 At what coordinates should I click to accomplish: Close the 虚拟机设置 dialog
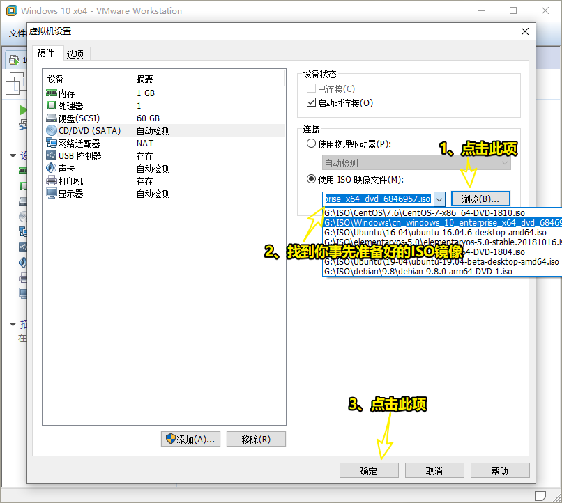[x=525, y=31]
